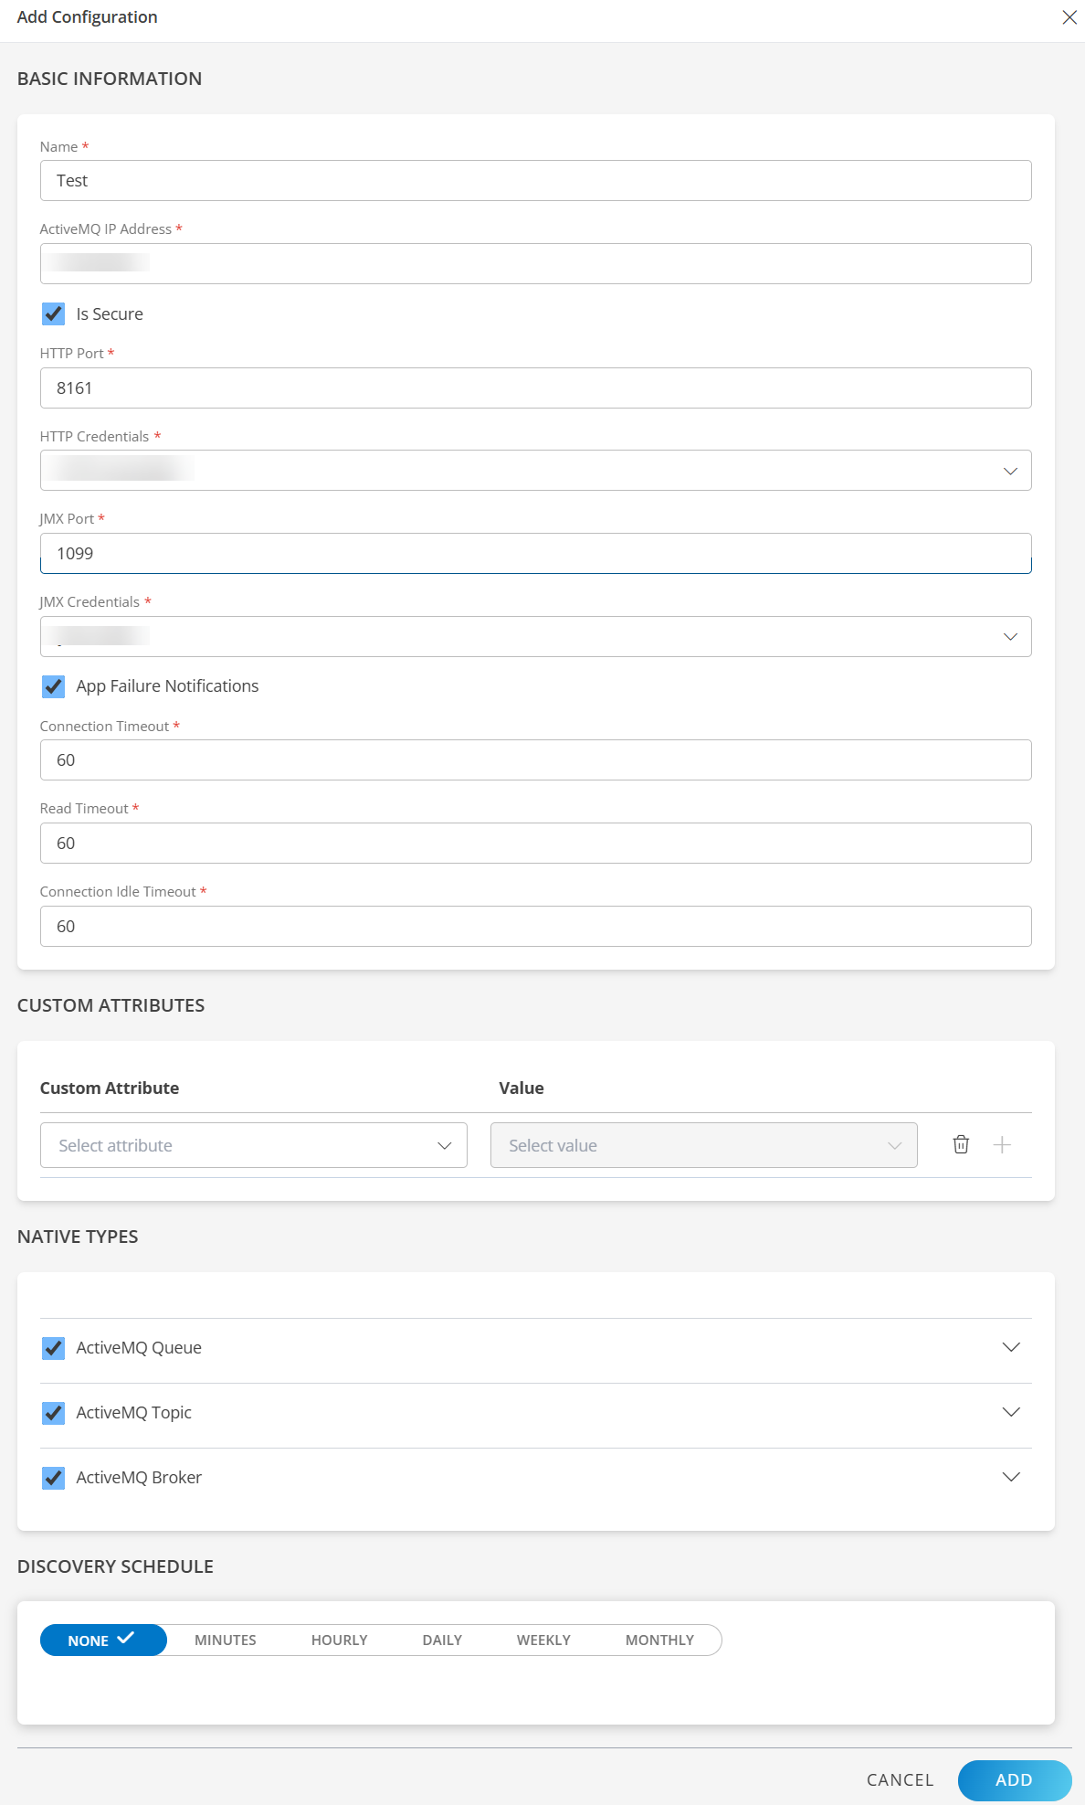Focus the Read Timeout field

pyautogui.click(x=536, y=844)
